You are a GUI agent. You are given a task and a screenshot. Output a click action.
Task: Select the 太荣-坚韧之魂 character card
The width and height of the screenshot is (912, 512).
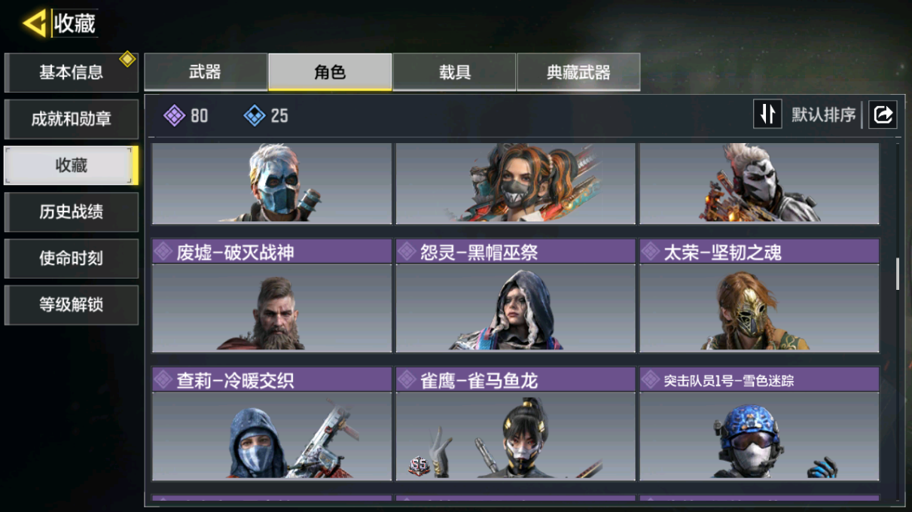[x=759, y=296]
